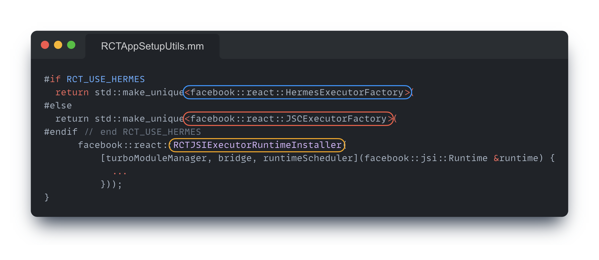The height and width of the screenshot is (260, 599).
Task: Click the RCT_USE_HERMES macro after #if
Action: (105, 79)
